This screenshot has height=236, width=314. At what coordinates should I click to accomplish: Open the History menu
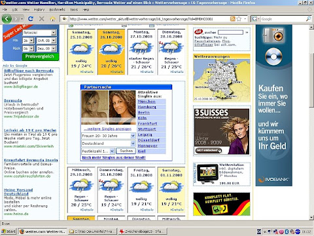[39, 10]
